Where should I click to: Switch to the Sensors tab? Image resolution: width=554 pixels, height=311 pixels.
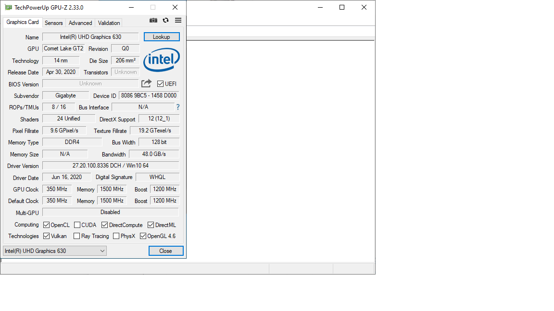click(x=54, y=23)
